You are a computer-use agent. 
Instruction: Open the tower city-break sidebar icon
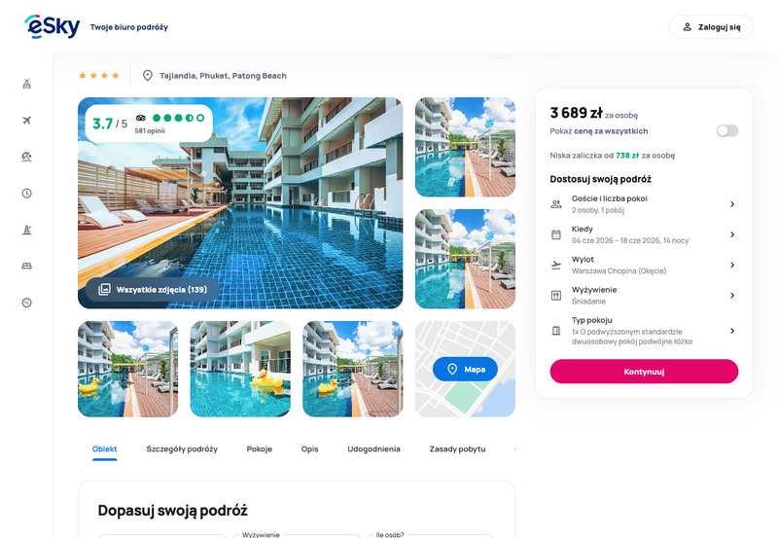27,230
